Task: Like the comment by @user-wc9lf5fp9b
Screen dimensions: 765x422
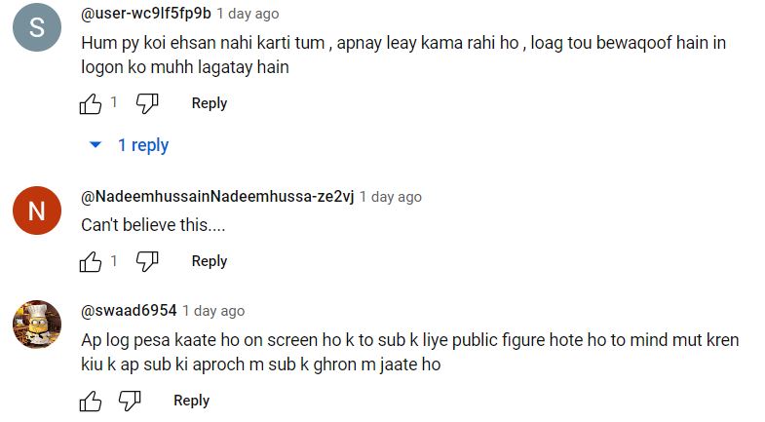Action: coord(91,103)
